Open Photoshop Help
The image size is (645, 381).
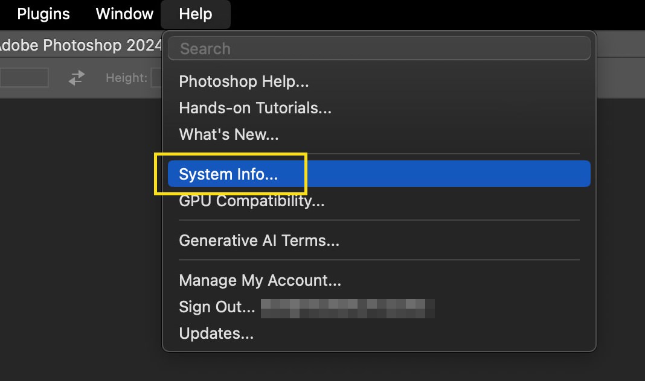(244, 81)
